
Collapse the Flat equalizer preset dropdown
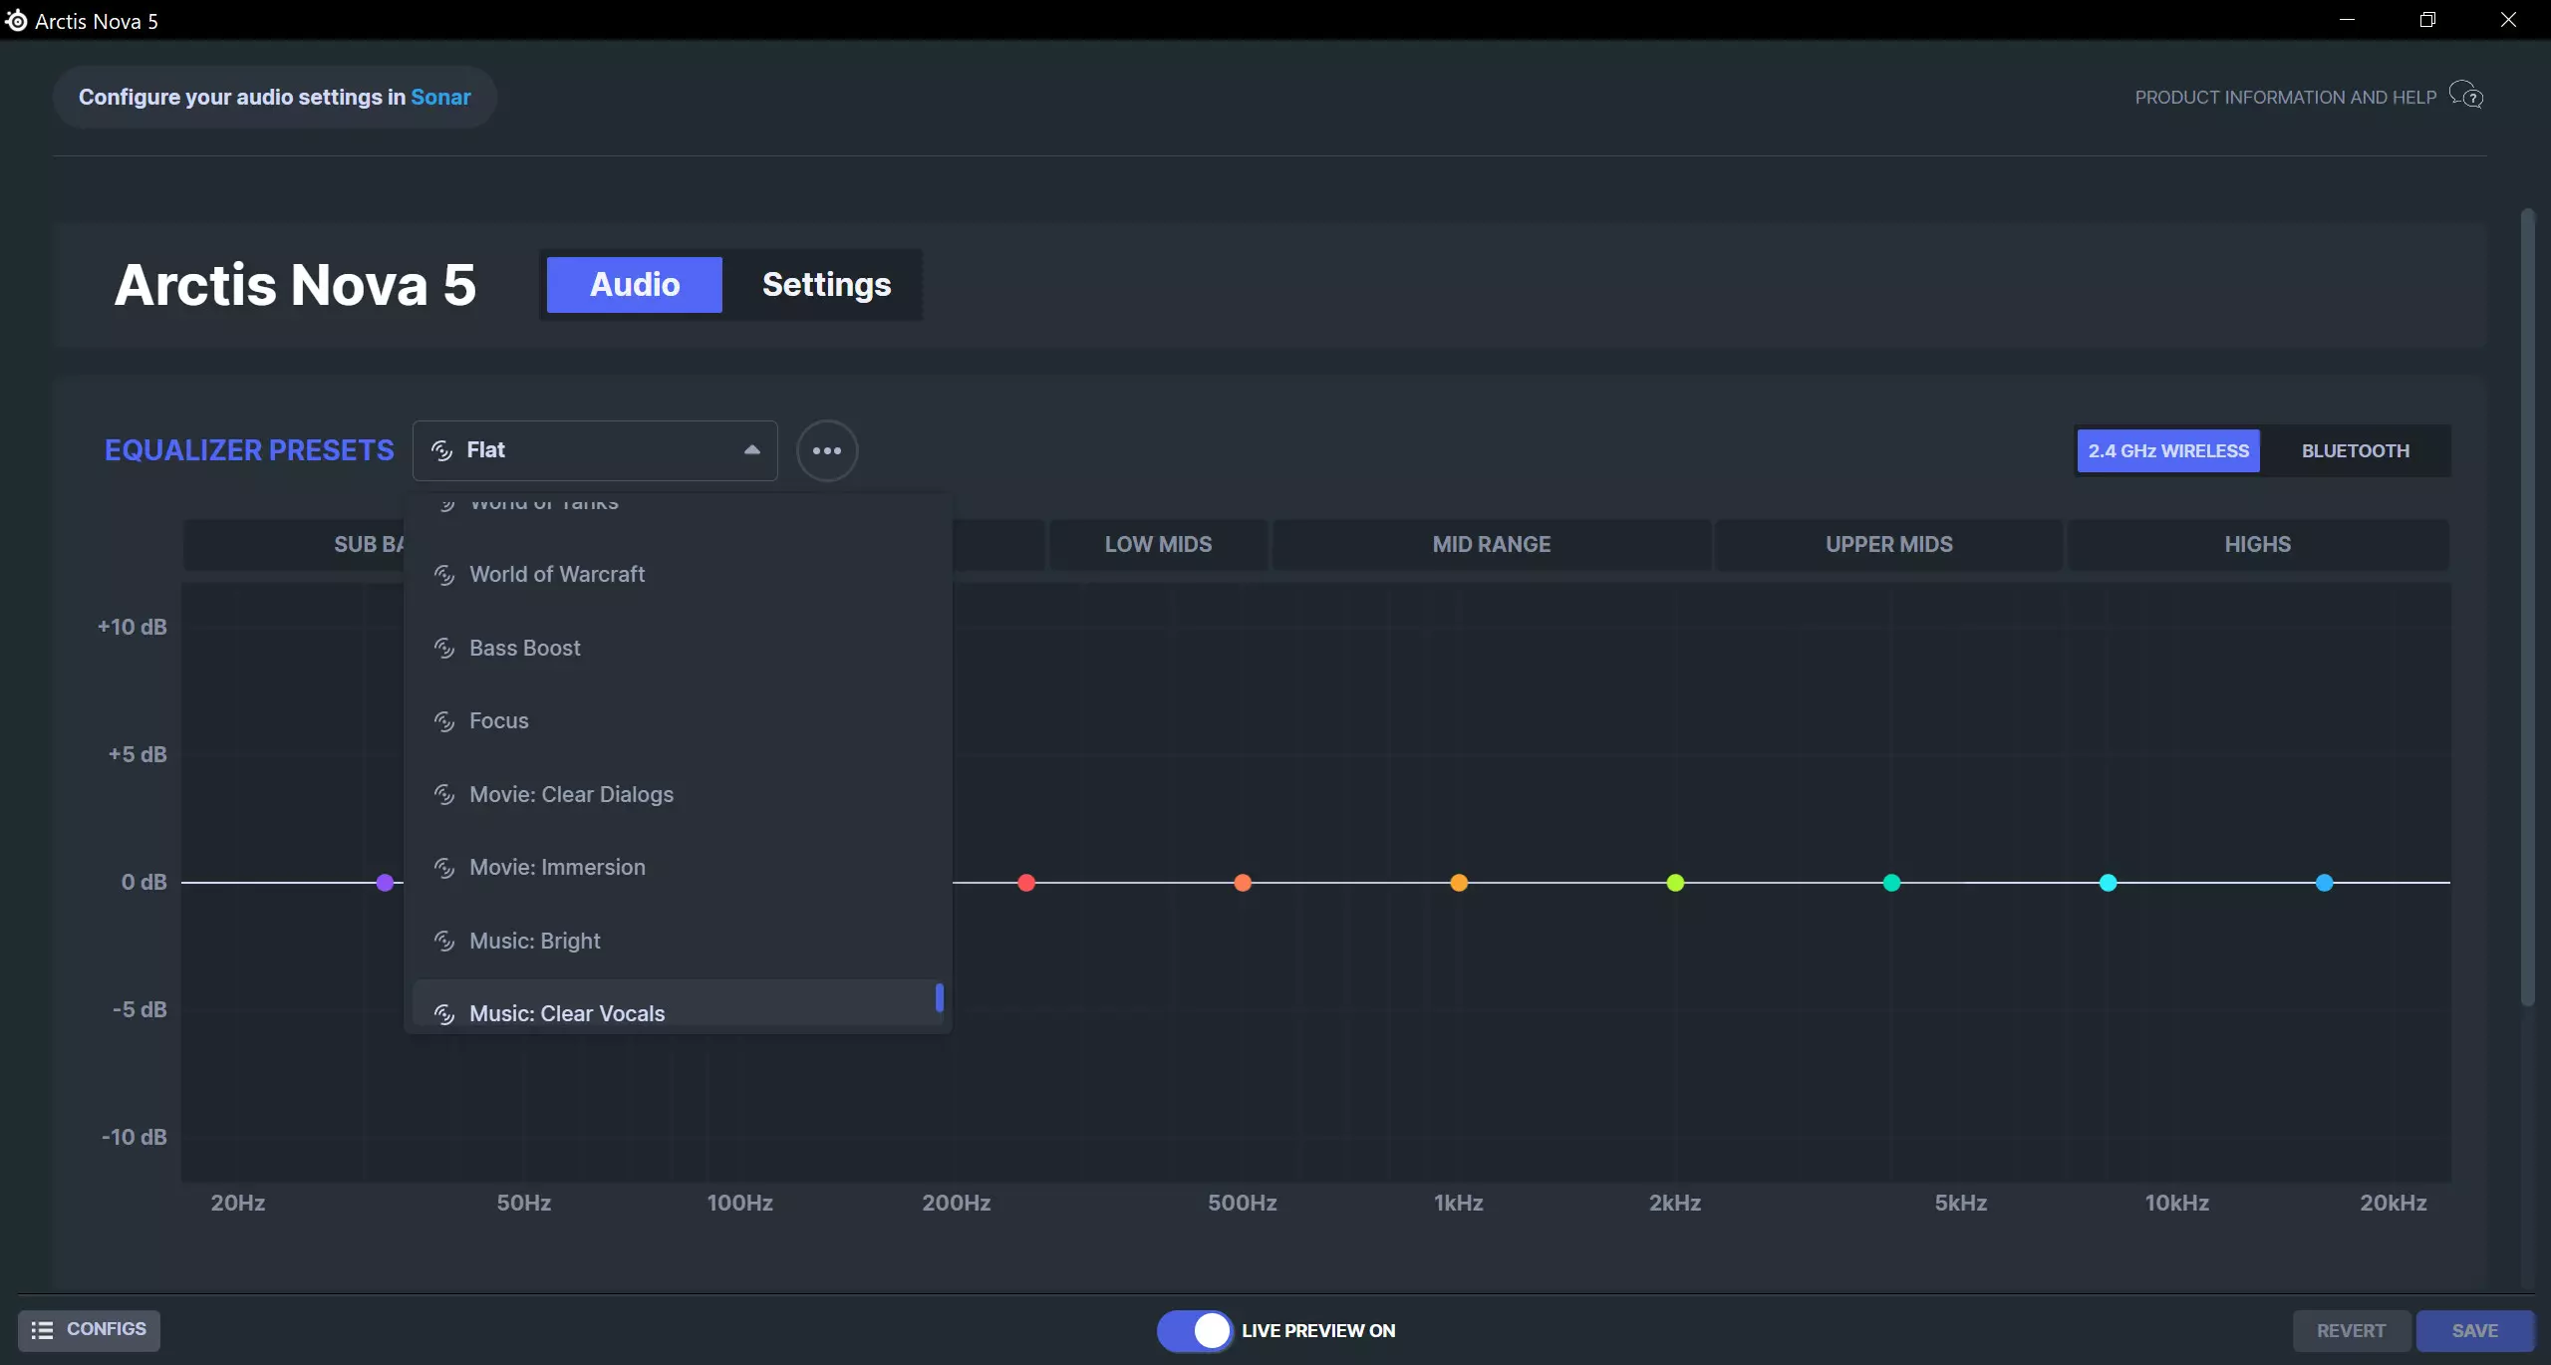click(x=595, y=450)
